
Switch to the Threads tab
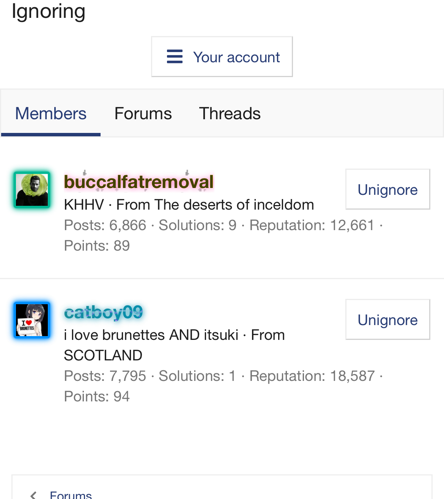[x=230, y=114]
